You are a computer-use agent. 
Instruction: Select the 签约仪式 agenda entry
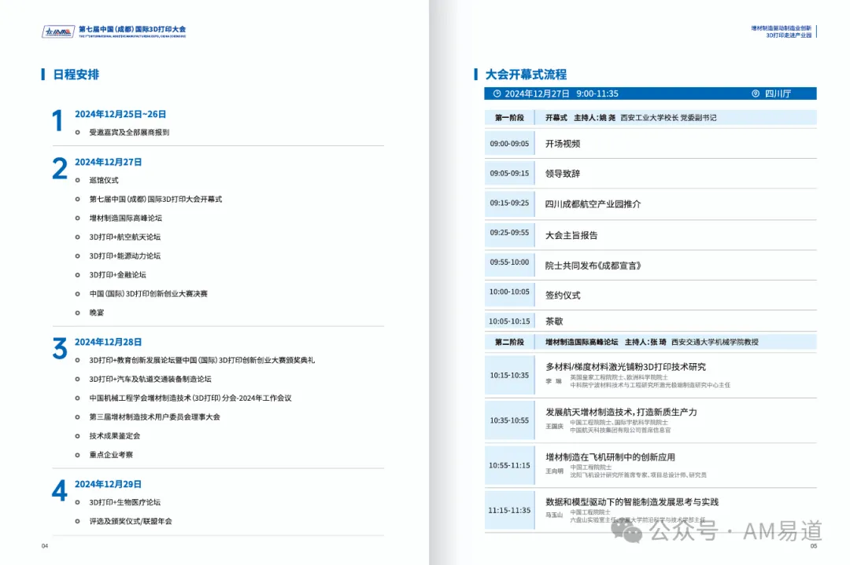563,295
